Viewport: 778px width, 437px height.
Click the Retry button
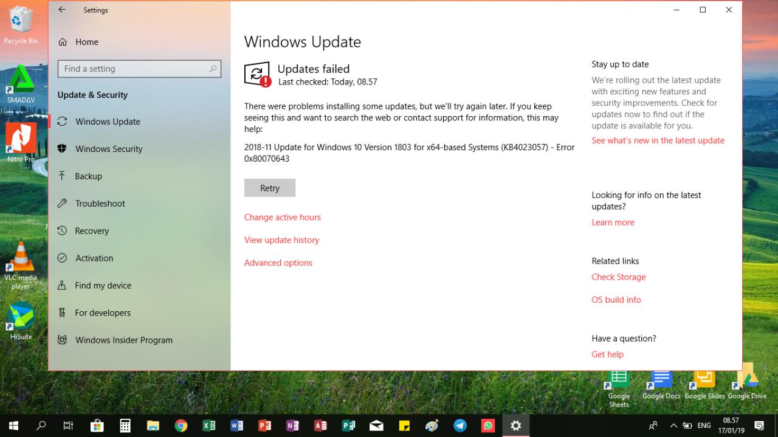click(x=270, y=188)
